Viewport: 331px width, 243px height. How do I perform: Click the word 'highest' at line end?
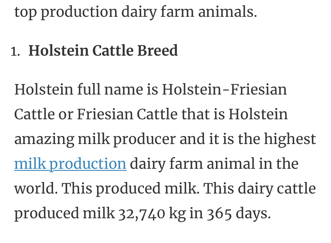[290, 139]
